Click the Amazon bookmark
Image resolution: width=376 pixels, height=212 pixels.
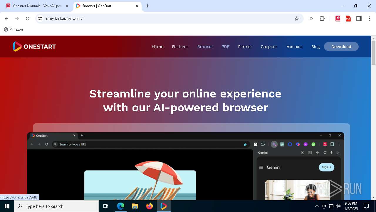(x=13, y=29)
